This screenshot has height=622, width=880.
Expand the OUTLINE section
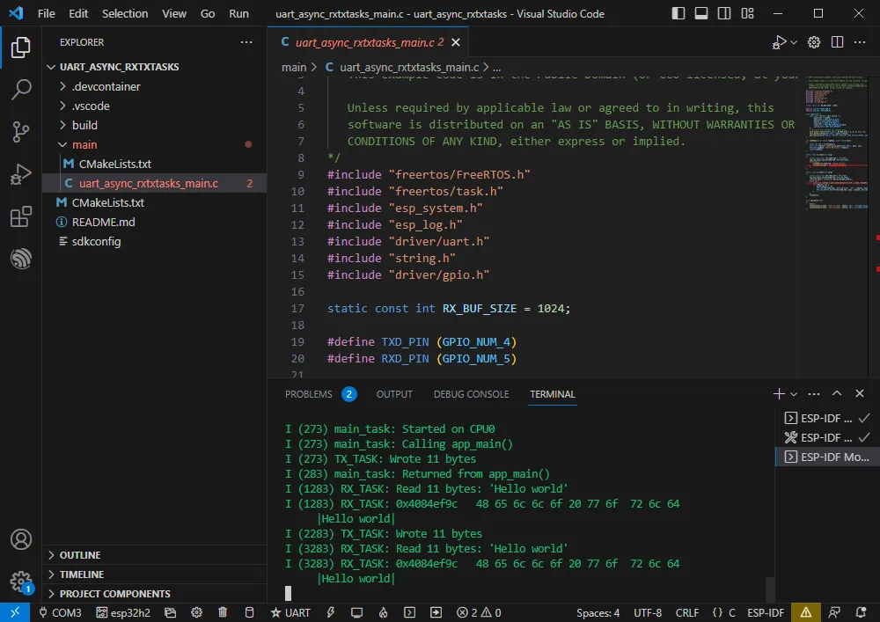coord(79,555)
